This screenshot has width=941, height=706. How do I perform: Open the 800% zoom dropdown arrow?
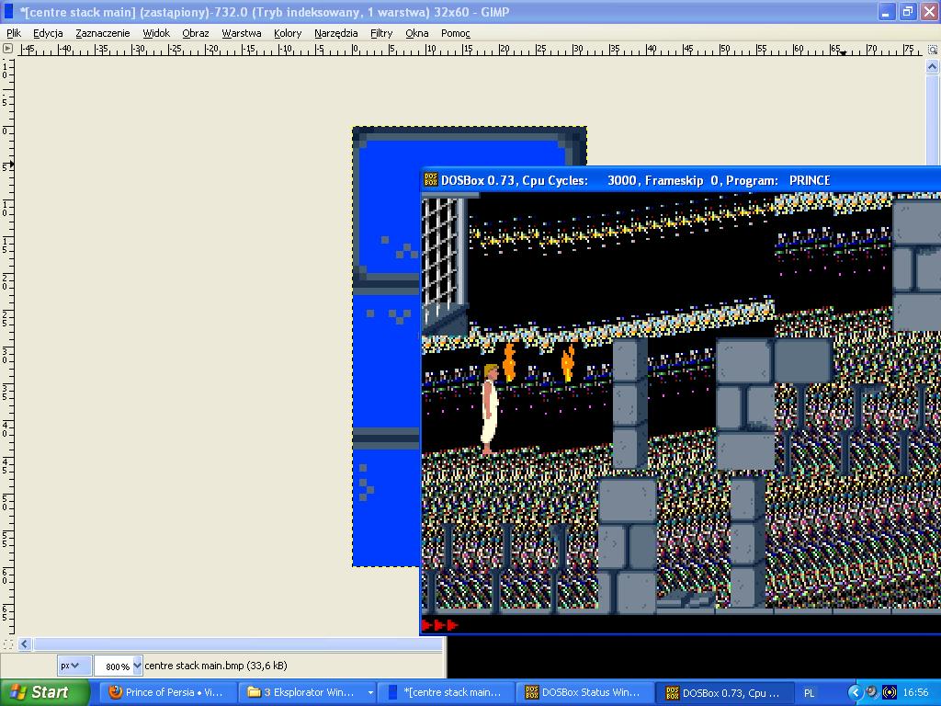pyautogui.click(x=137, y=666)
